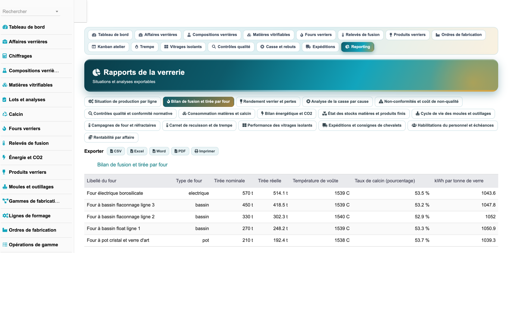Image resolution: width=509 pixels, height=315 pixels.
Task: View Bilan énergétique et CO2 report
Action: (287, 114)
